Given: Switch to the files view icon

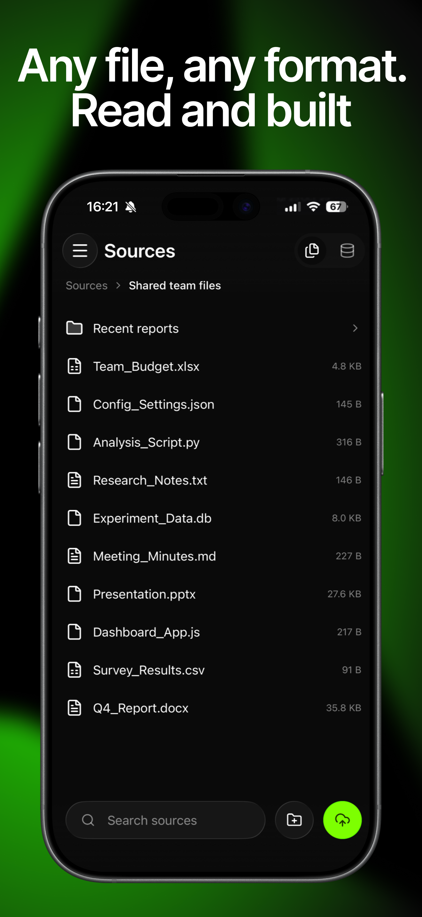Looking at the screenshot, I should coord(312,251).
